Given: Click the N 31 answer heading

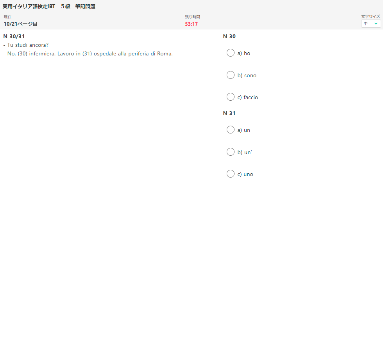Looking at the screenshot, I should (x=229, y=113).
